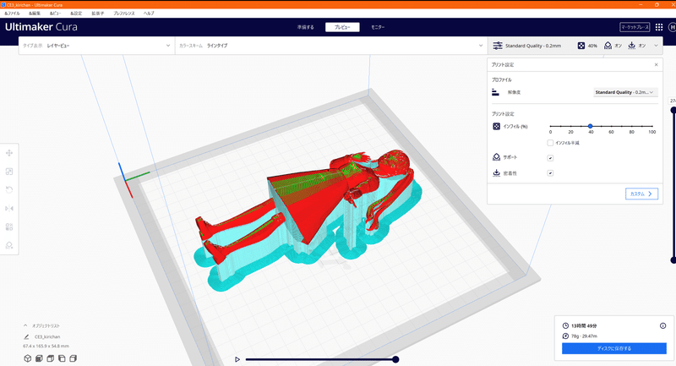Switch to 3D isometric view cube icon
This screenshot has width=676, height=366.
[x=28, y=358]
